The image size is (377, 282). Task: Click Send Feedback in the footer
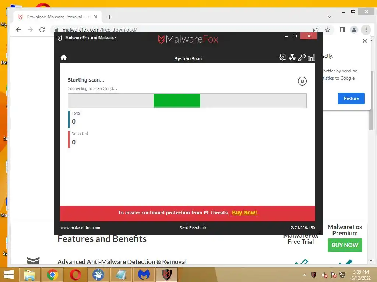point(193,228)
